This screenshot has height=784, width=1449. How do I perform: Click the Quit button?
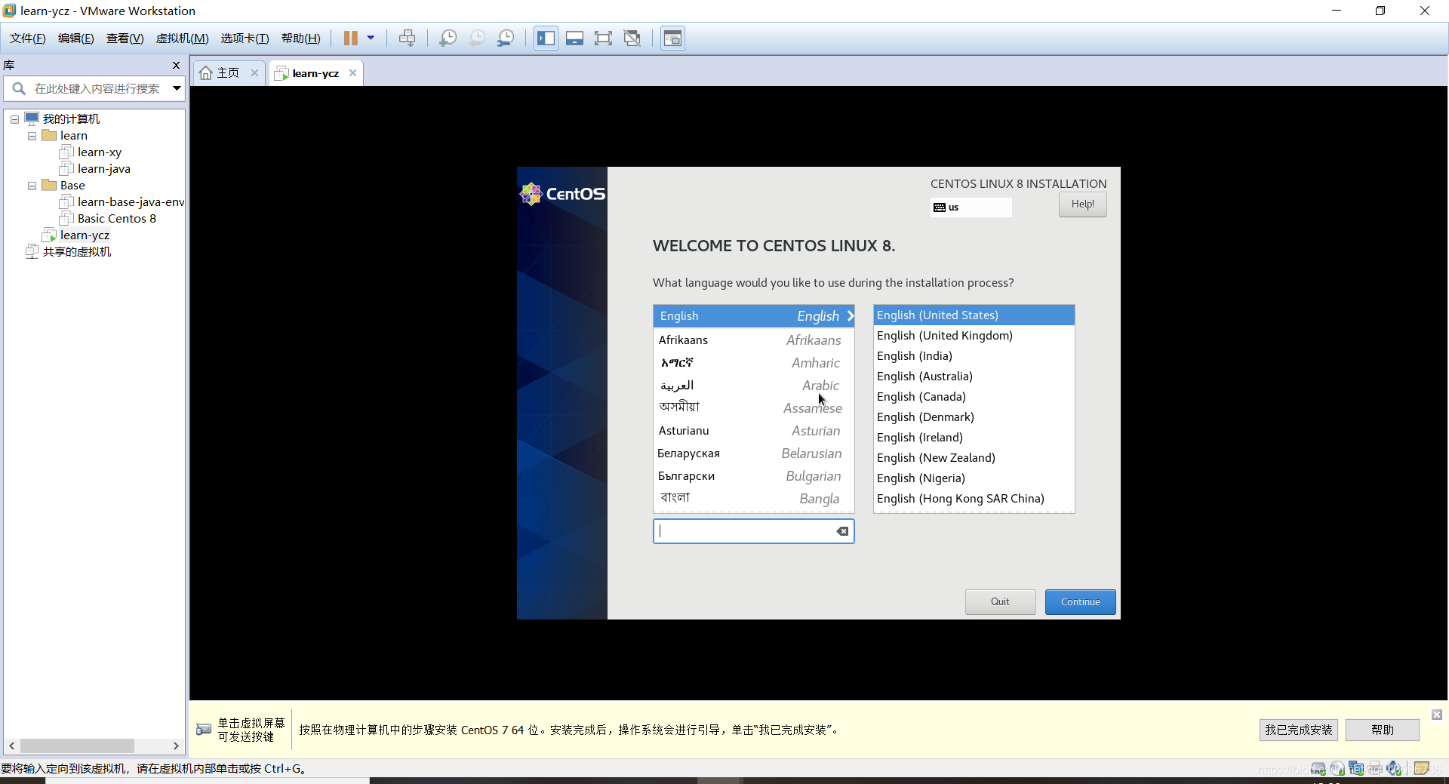(x=1000, y=602)
